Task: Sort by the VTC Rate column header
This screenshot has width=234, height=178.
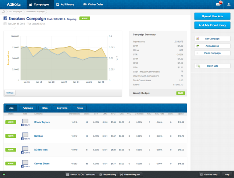Action: click(x=139, y=114)
